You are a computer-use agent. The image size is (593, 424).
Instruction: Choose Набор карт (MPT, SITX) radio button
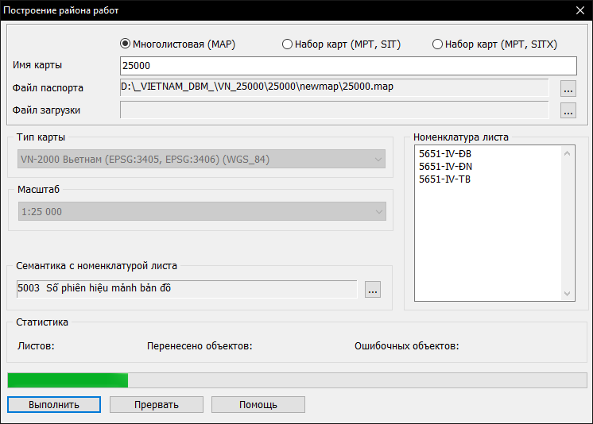pos(437,44)
